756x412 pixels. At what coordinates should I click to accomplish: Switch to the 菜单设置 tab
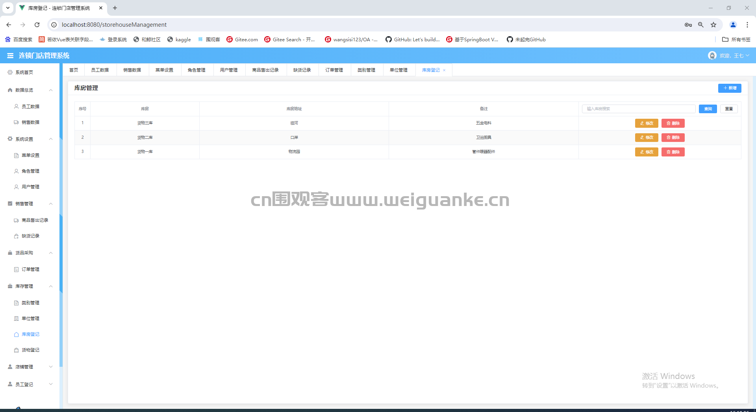click(x=165, y=70)
